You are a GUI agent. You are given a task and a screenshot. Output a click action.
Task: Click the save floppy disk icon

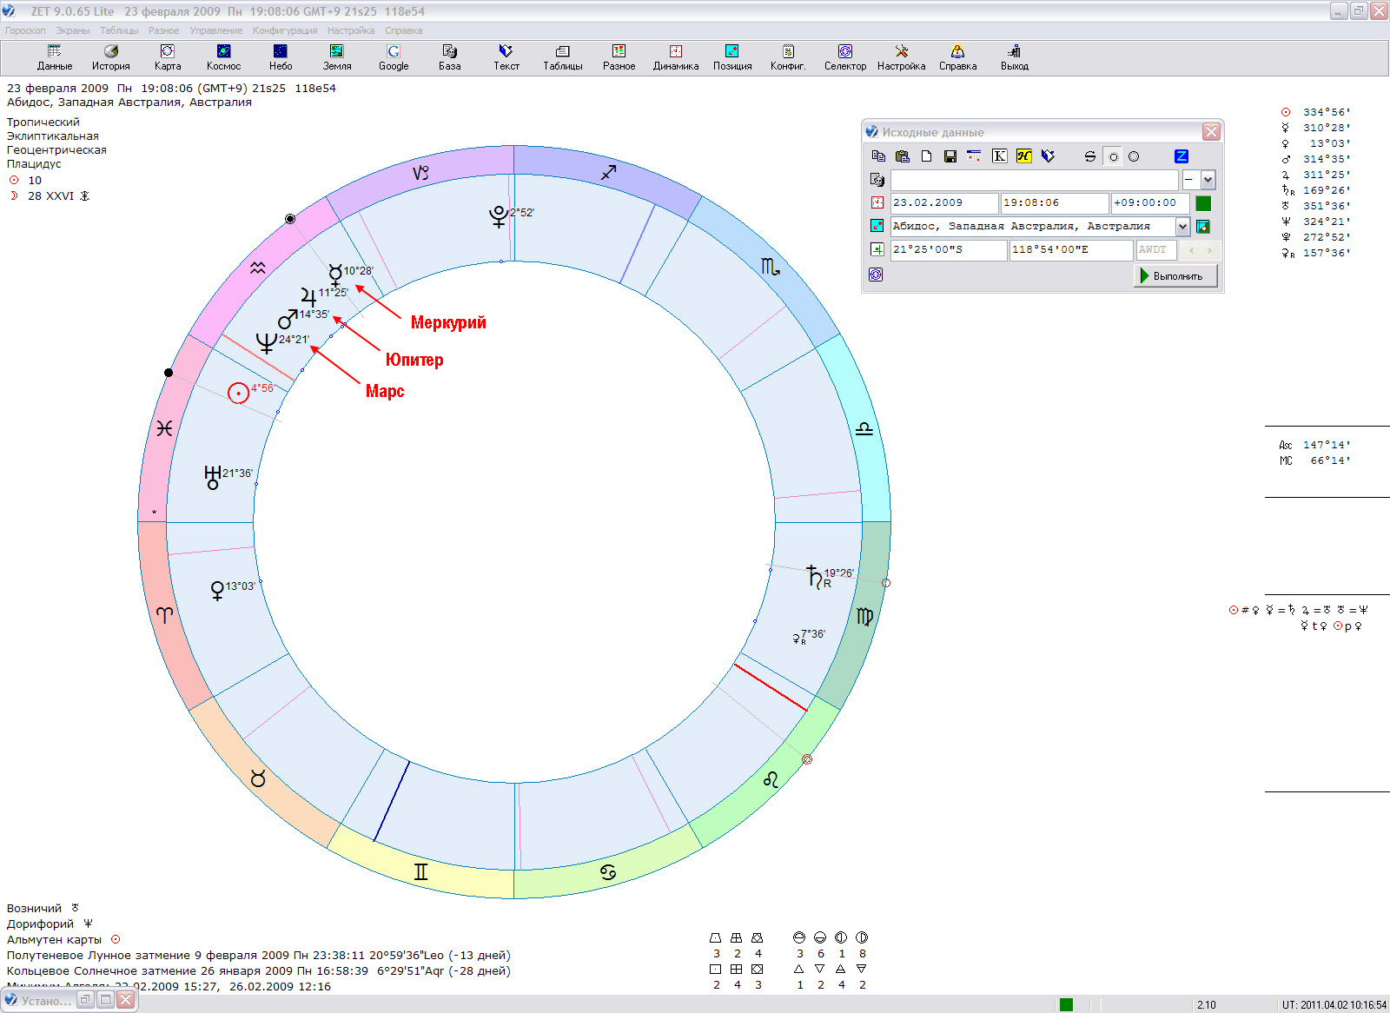pos(950,156)
